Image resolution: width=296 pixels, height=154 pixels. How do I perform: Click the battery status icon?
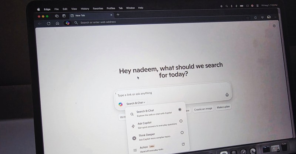[242, 6]
